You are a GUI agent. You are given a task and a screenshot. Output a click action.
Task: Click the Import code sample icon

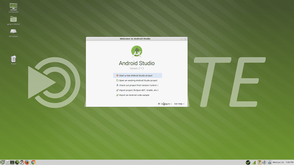pyautogui.click(x=118, y=95)
